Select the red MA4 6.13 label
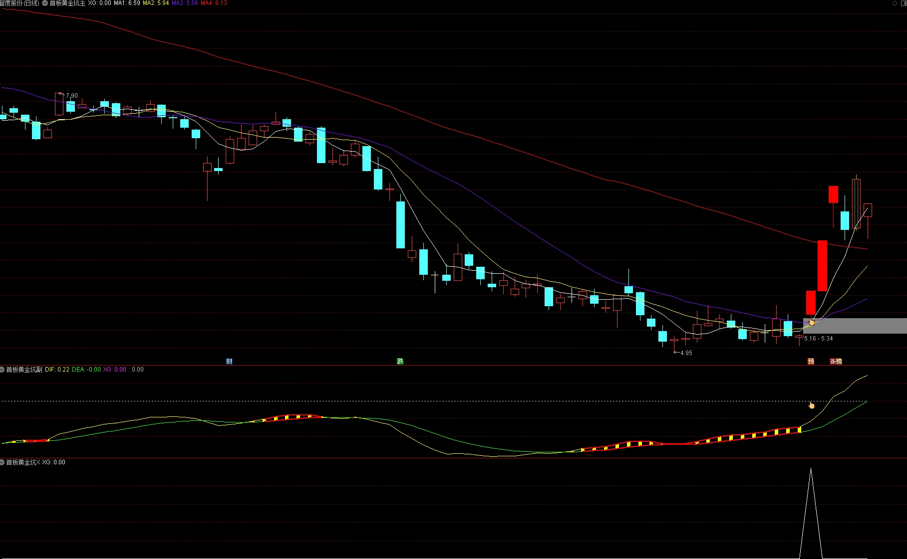907x559 pixels. 214,3
